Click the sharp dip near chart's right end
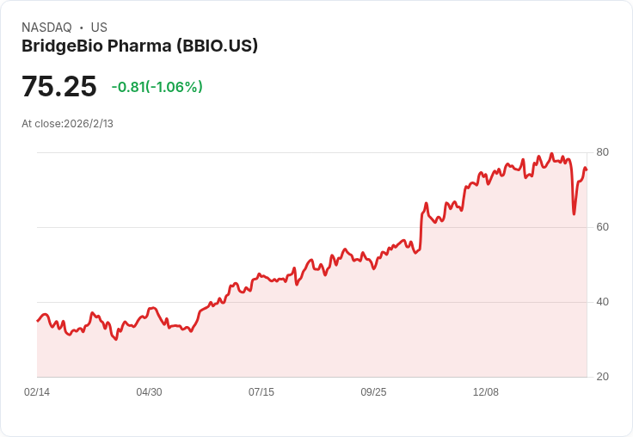Screen dimensions: 633x437 (x=574, y=213)
